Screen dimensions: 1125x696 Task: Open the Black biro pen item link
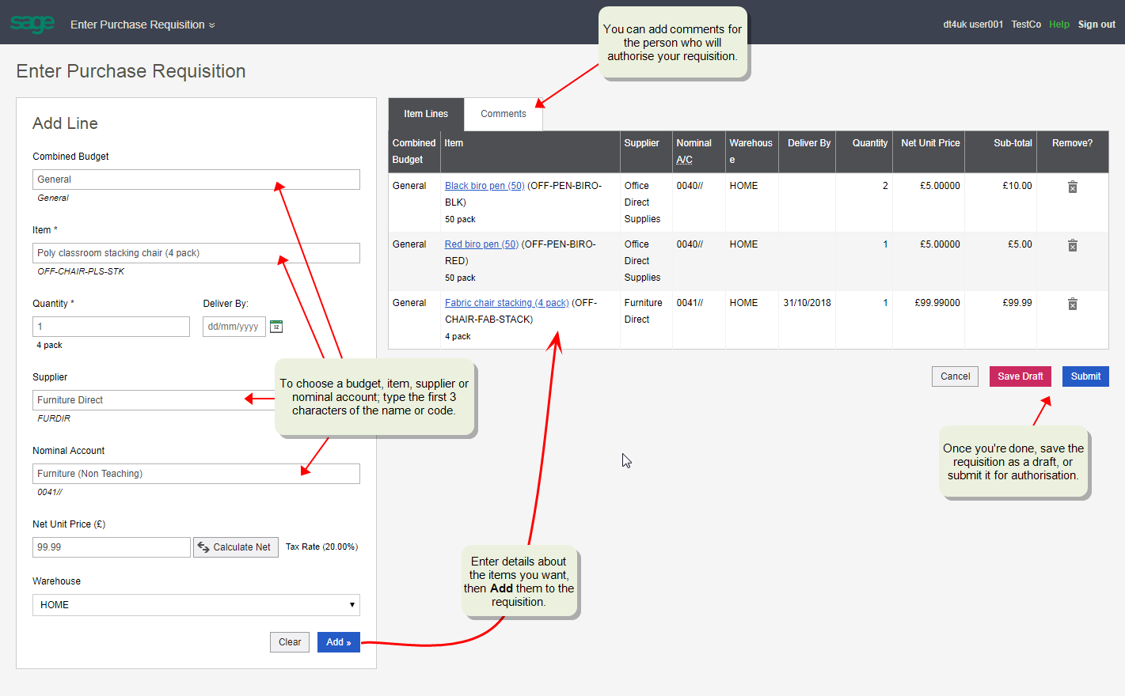(x=484, y=185)
